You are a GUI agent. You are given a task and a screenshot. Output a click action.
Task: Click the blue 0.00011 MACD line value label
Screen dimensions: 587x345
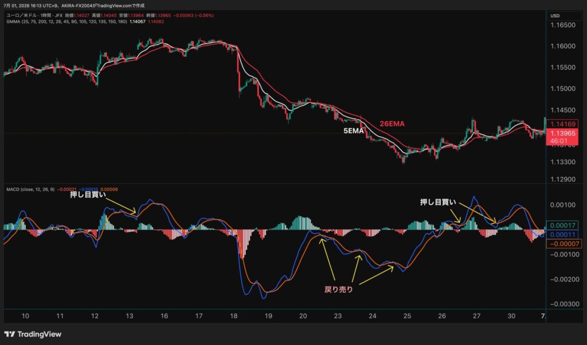pos(562,235)
